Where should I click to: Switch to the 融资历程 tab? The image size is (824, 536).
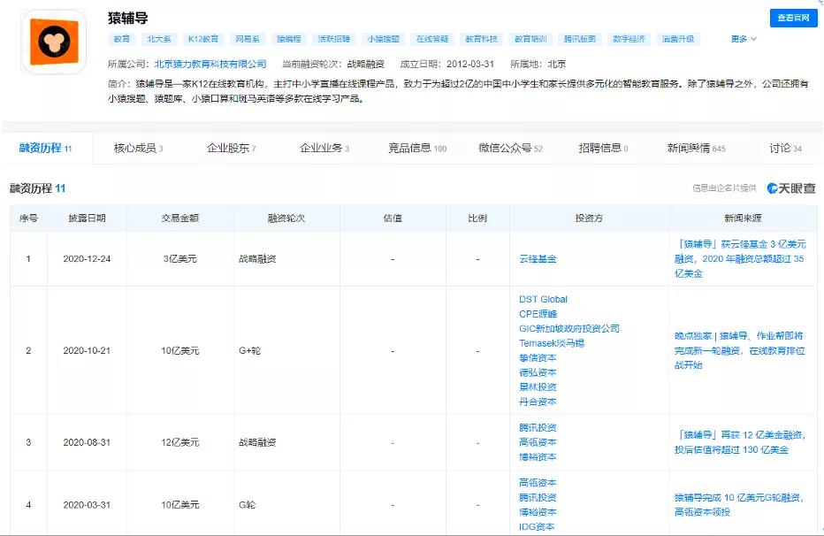(x=45, y=149)
